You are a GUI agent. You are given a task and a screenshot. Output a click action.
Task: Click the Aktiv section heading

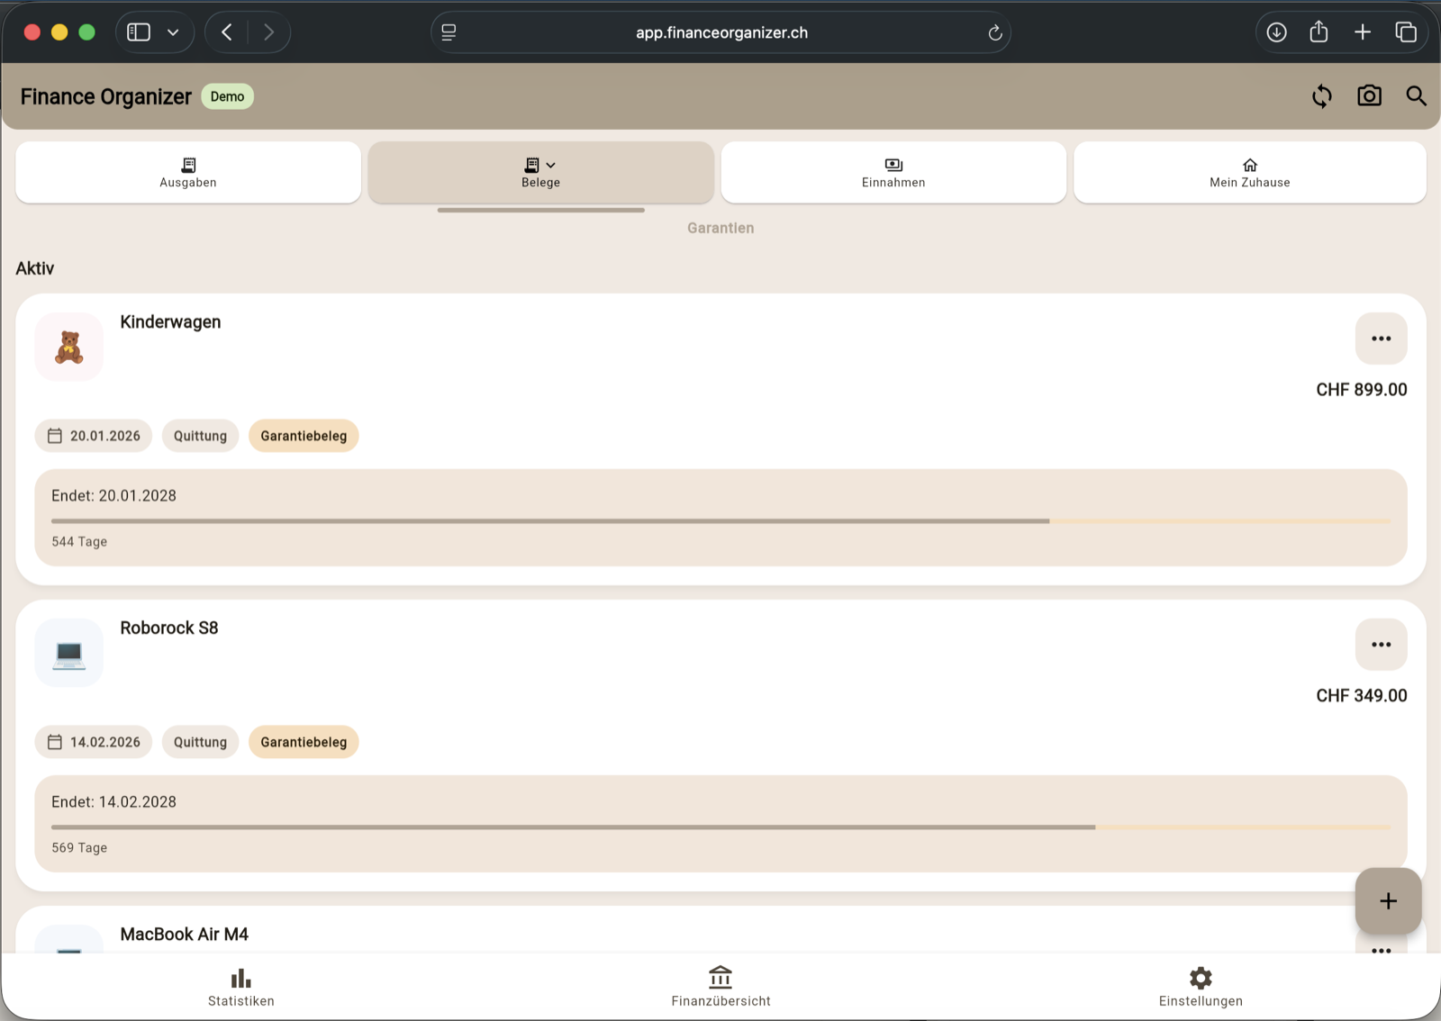pos(35,268)
